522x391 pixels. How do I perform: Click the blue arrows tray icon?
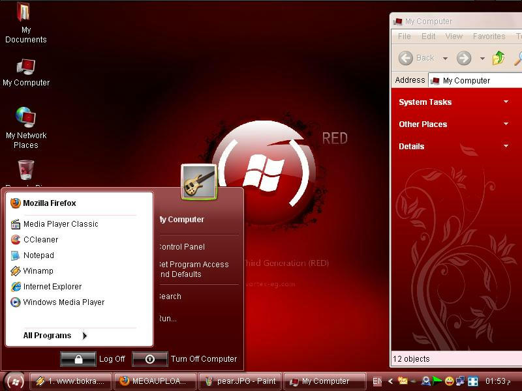pos(473,381)
